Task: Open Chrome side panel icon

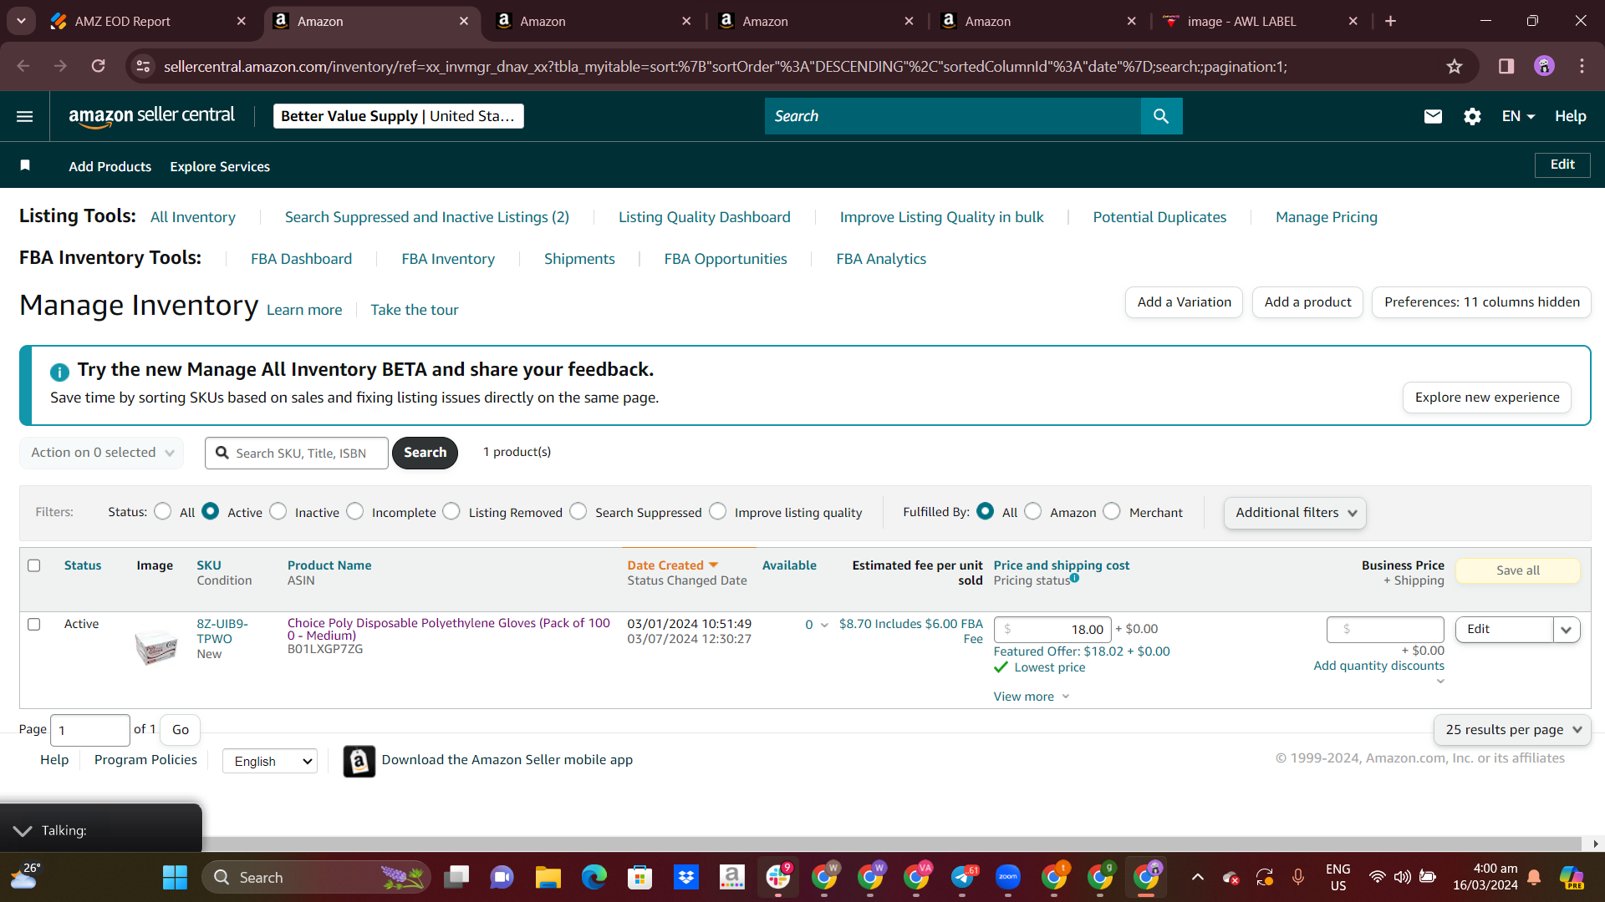Action: 1506,66
